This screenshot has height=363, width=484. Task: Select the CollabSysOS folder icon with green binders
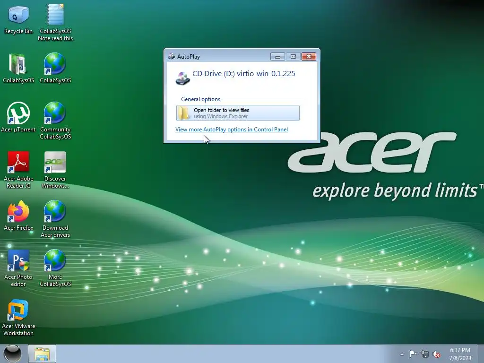[18, 69]
